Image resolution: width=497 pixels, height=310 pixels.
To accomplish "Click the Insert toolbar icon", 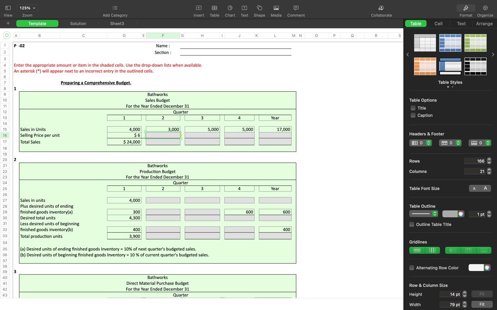I will tap(199, 8).
